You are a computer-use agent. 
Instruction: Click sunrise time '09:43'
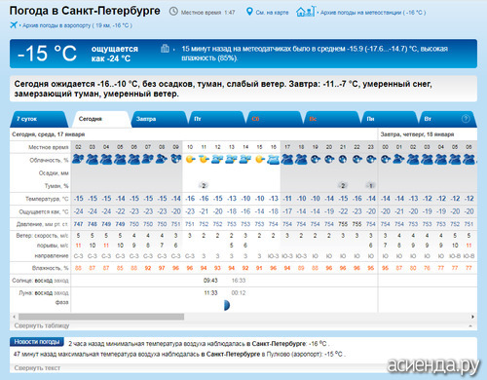[210, 281]
